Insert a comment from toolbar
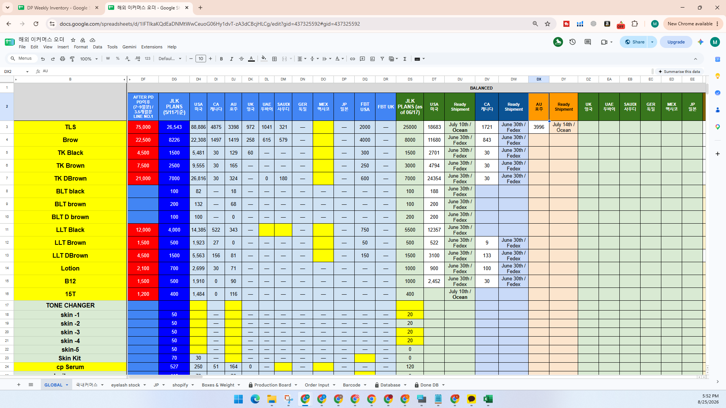The height and width of the screenshot is (408, 726). (x=363, y=59)
